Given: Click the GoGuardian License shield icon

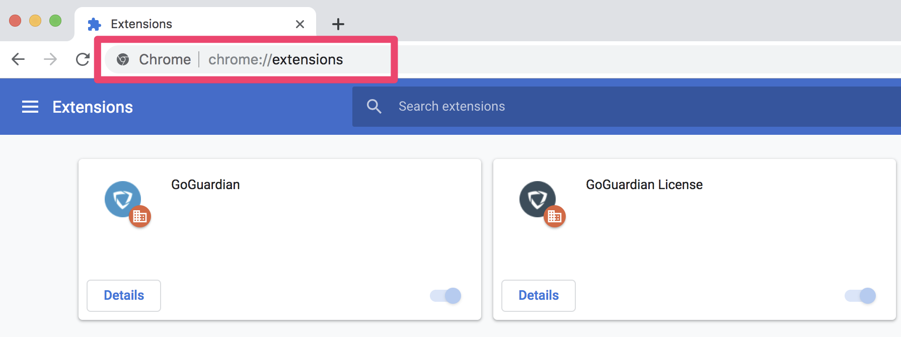Looking at the screenshot, I should (x=537, y=199).
